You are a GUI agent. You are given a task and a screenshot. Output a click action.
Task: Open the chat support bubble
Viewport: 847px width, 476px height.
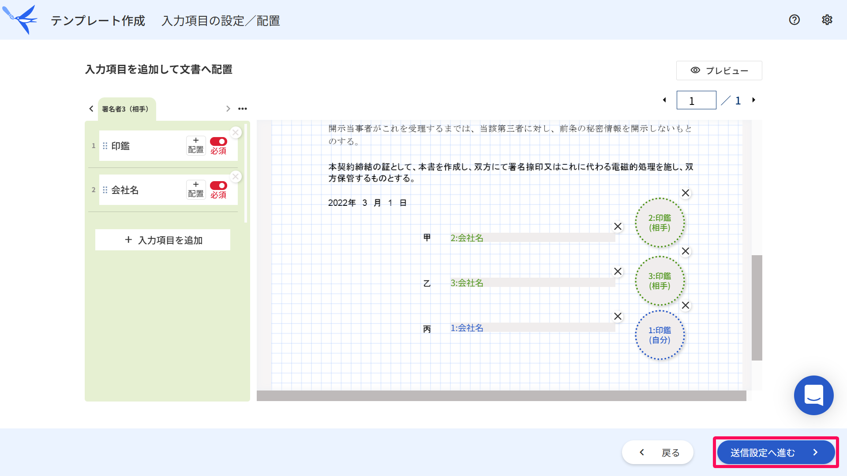click(813, 395)
